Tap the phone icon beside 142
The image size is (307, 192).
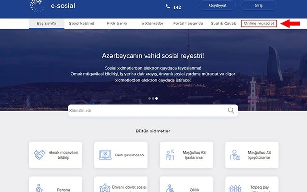(x=168, y=7)
